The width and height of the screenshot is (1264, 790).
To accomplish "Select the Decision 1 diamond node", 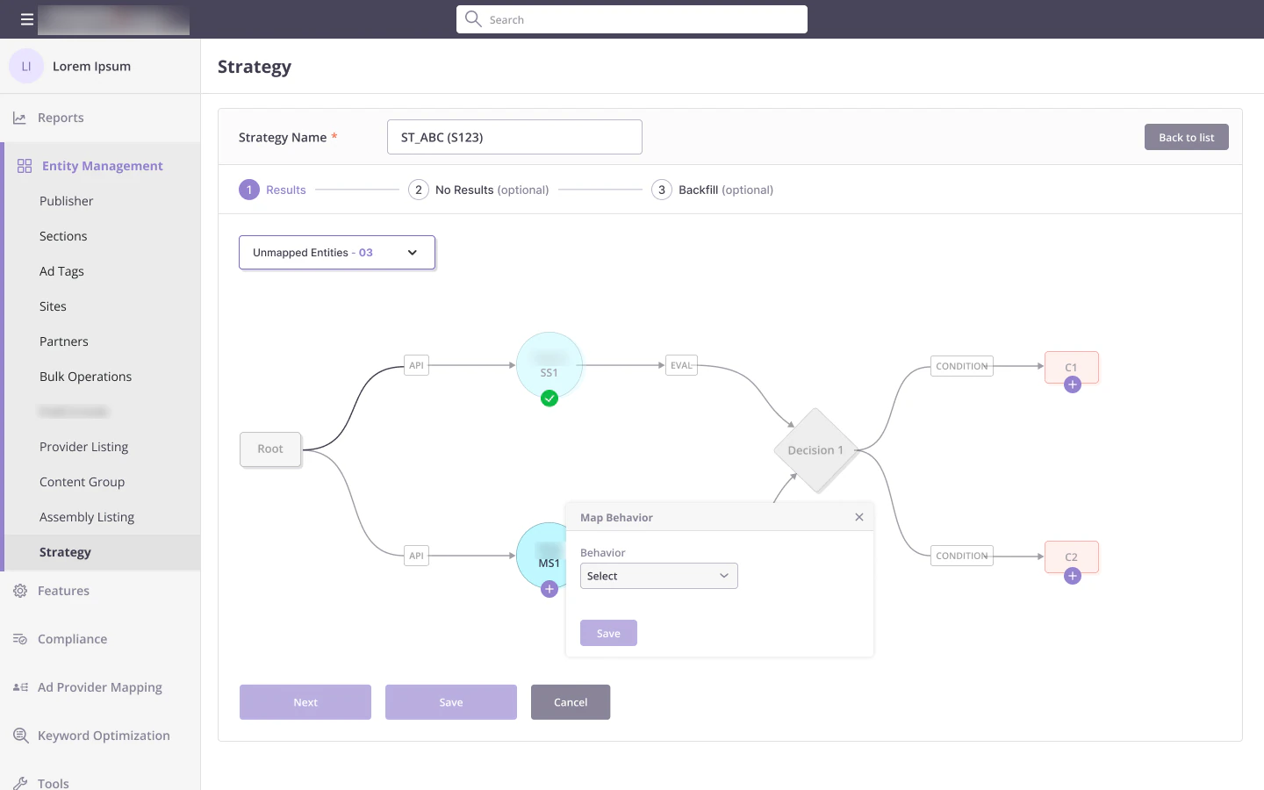I will click(816, 450).
